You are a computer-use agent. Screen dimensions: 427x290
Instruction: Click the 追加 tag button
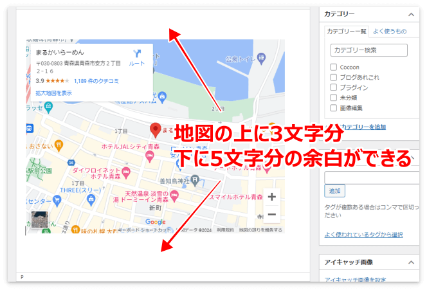click(334, 190)
